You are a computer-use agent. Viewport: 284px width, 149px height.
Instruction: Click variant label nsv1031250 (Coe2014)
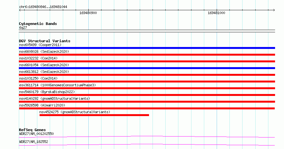[x=38, y=78]
